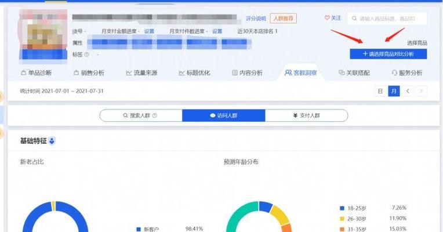Click the 预测年龄分布 donut chart

[259, 217]
